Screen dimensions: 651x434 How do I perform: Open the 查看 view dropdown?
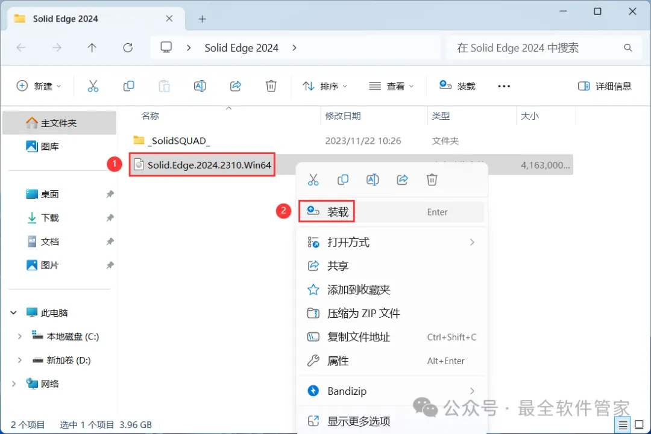coord(391,86)
